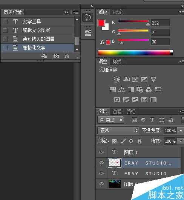Add a Vibrance adjustment (triangle icon)
This screenshot has height=200, width=184.
(x=153, y=79)
